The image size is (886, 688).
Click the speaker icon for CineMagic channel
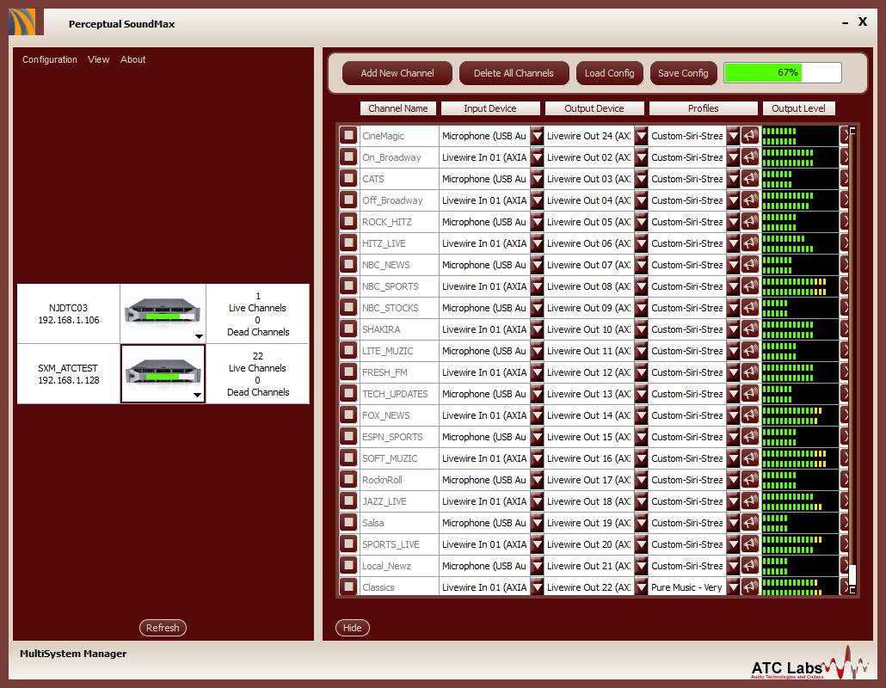[750, 136]
